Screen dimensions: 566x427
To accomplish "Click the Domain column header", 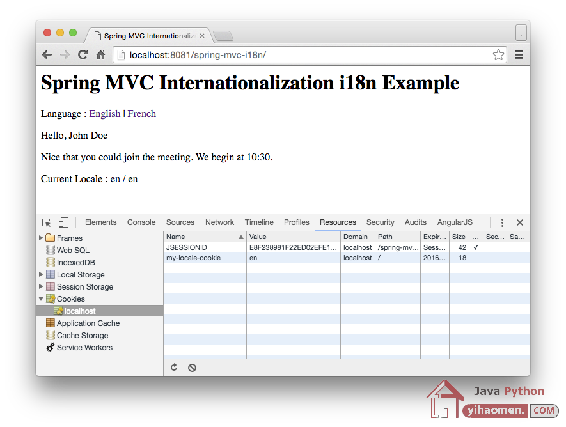I will [x=358, y=237].
